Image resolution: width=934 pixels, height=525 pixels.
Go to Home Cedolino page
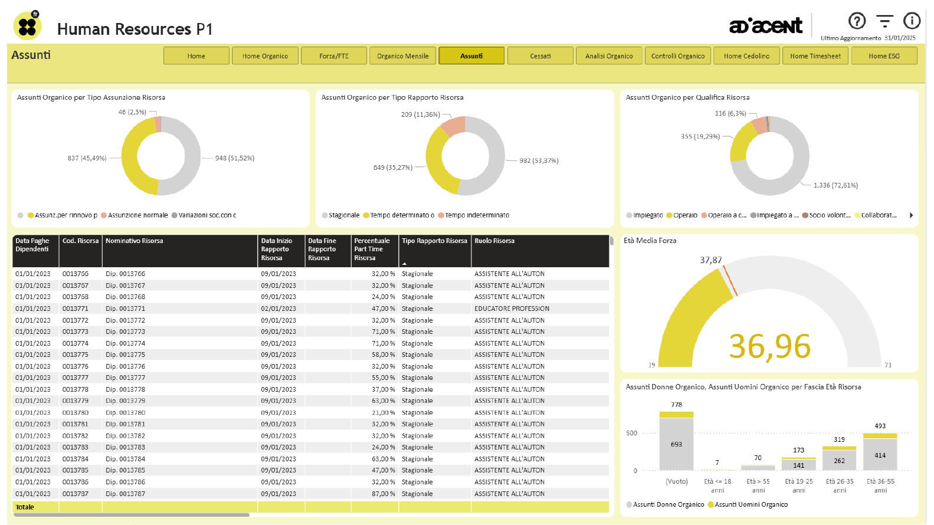point(746,56)
